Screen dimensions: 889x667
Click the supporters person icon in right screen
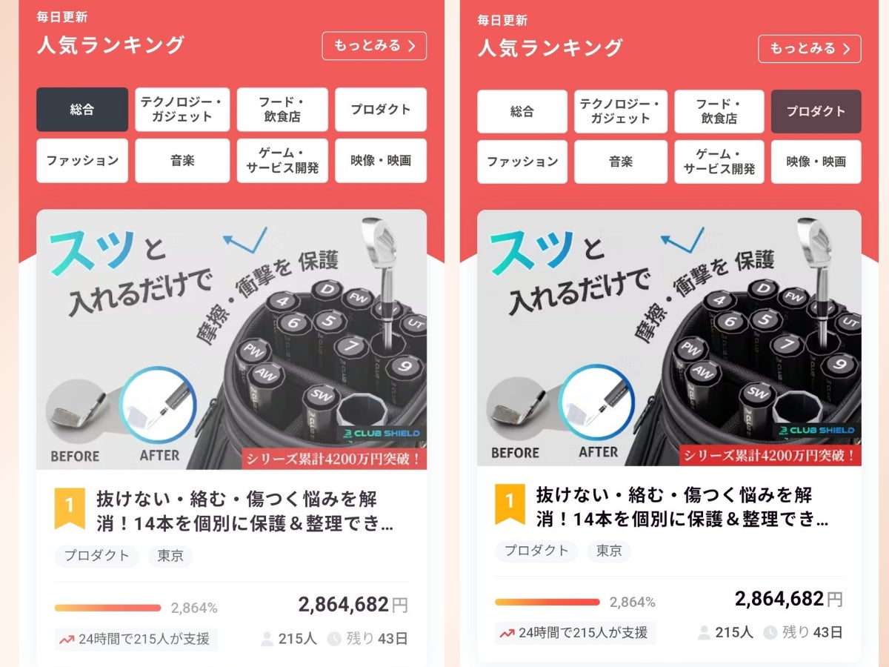point(704,632)
